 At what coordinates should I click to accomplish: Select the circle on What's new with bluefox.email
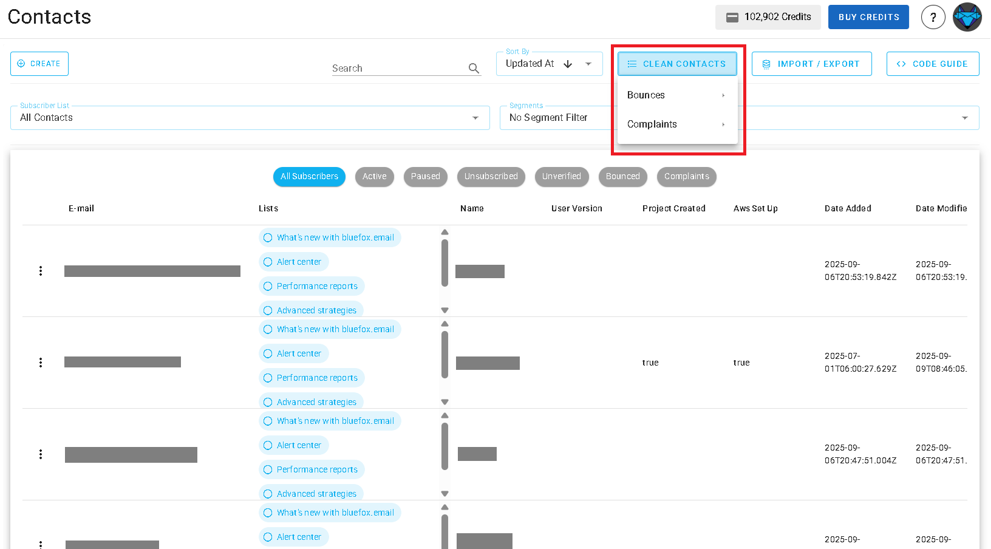pos(268,237)
